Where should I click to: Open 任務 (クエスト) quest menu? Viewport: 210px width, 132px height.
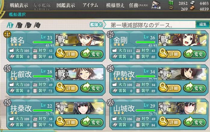138,5
